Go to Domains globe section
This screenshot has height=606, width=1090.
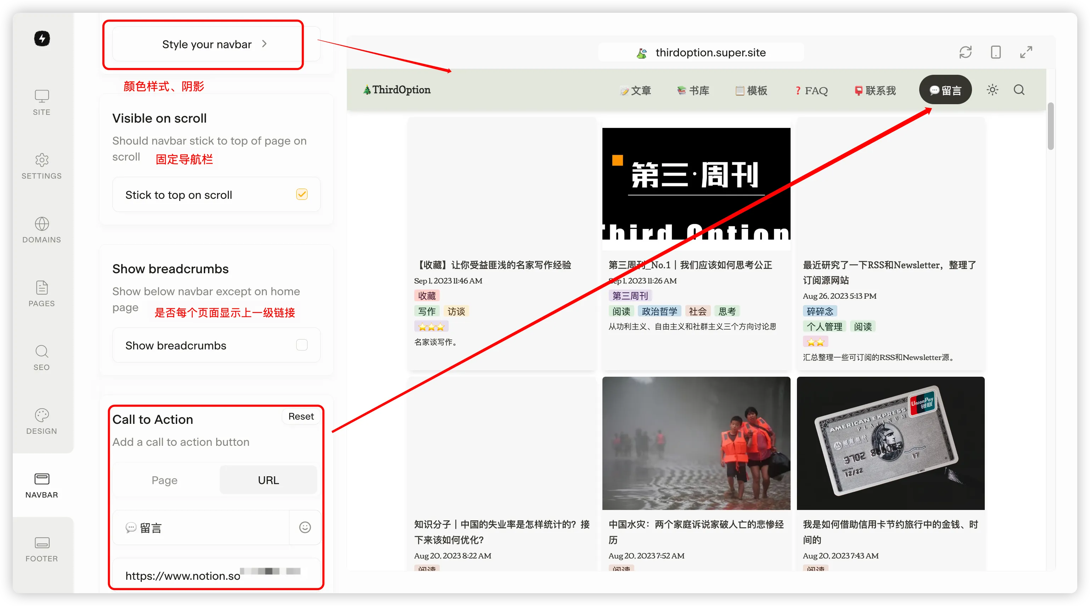[x=41, y=230]
